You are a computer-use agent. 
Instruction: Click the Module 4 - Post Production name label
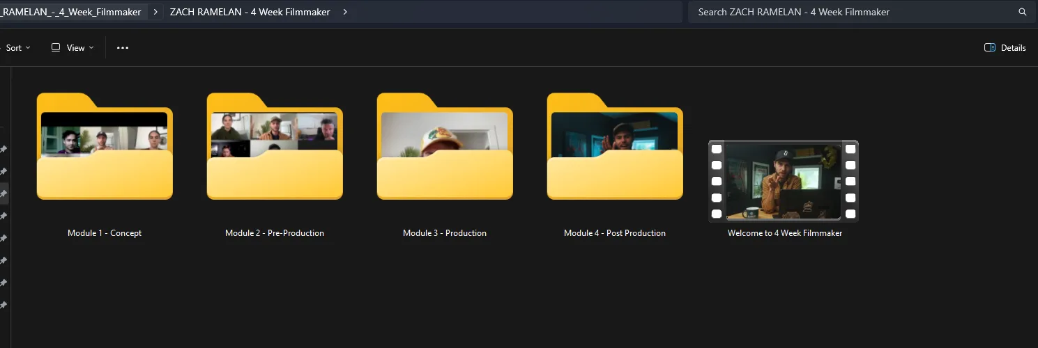click(615, 233)
